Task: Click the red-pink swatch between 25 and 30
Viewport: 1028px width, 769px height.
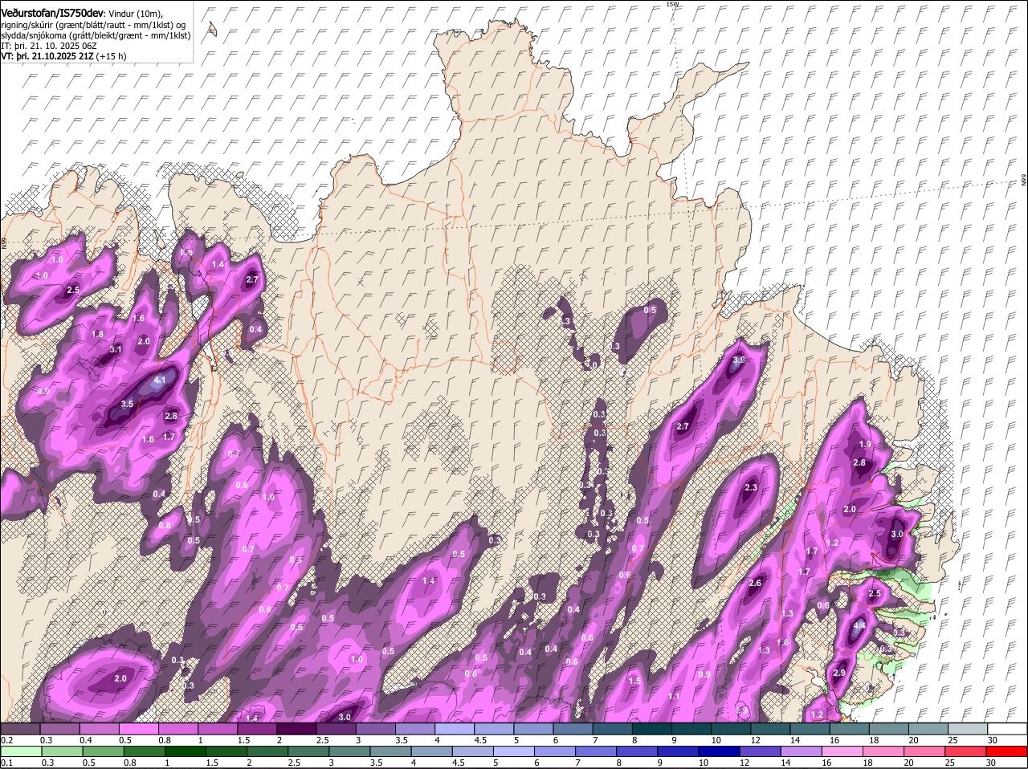Action: (967, 752)
